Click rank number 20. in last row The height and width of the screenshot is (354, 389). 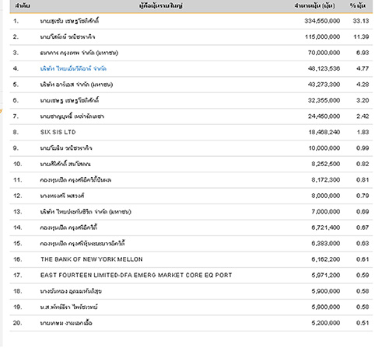coord(17,323)
